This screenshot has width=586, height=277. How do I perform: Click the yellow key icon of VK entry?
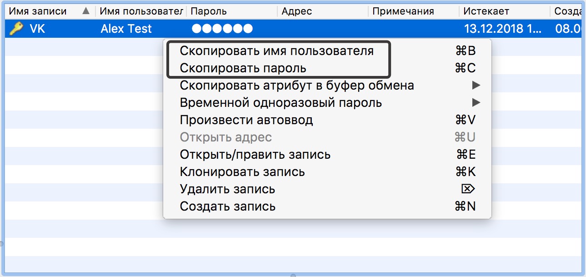click(16, 29)
